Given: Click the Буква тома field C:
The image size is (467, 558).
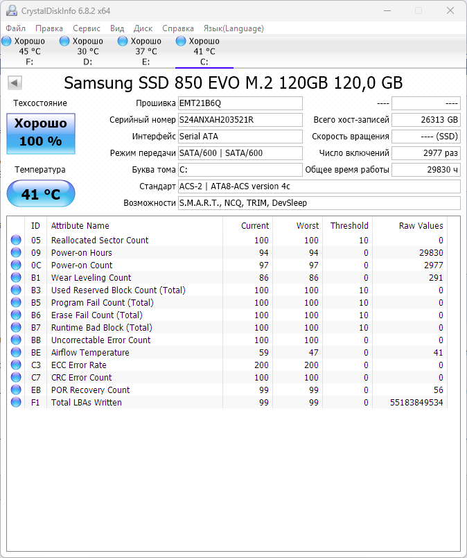Looking at the screenshot, I should click(240, 170).
